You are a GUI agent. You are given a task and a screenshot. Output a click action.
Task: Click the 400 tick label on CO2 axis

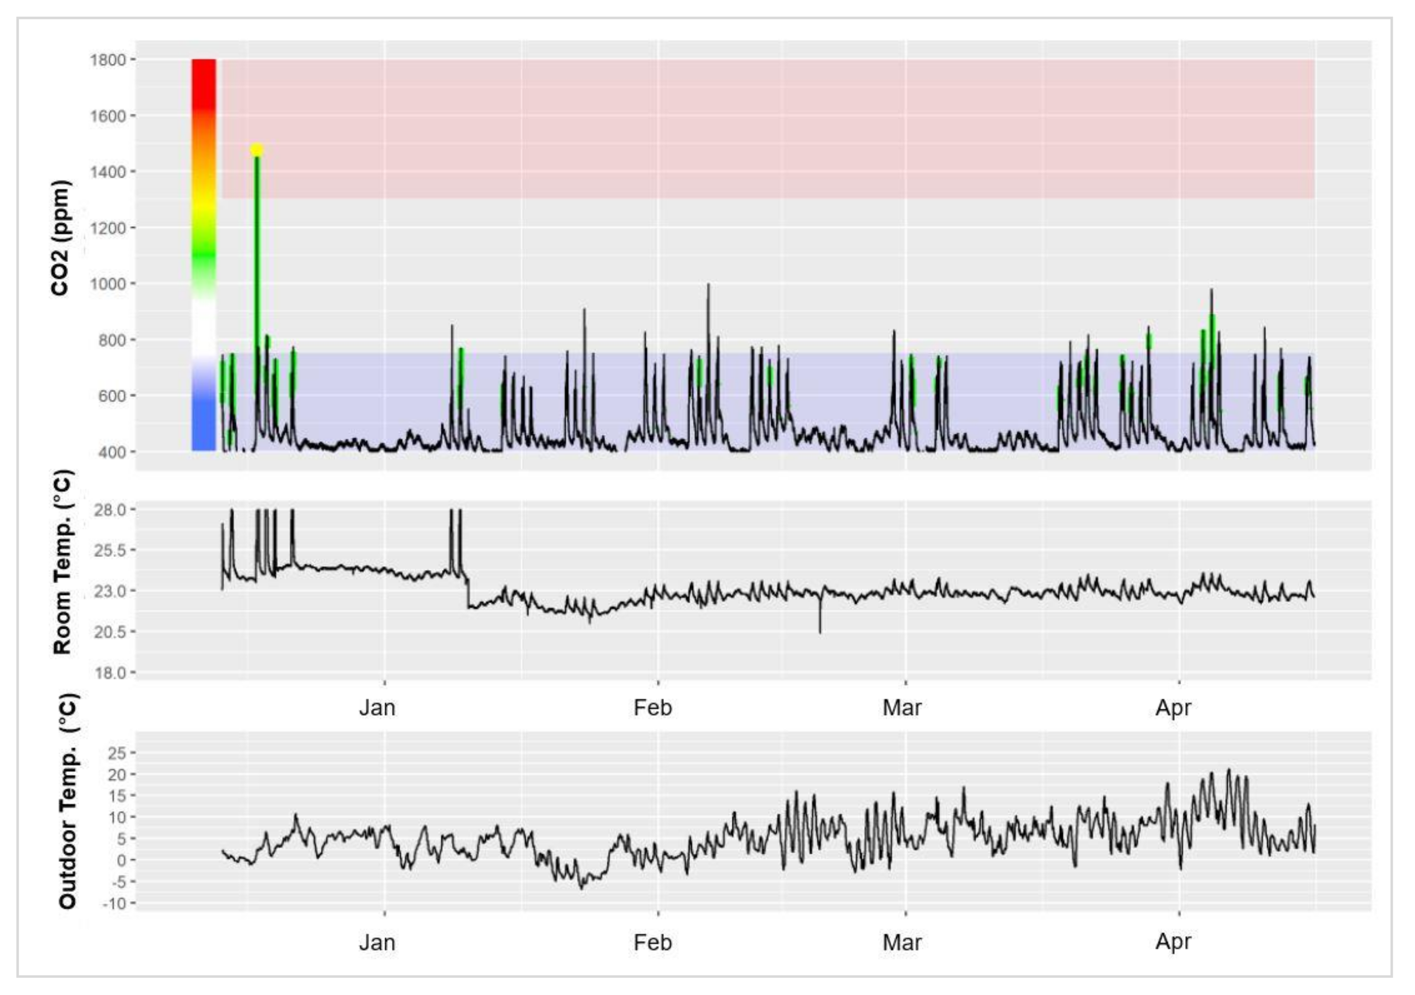coord(112,452)
